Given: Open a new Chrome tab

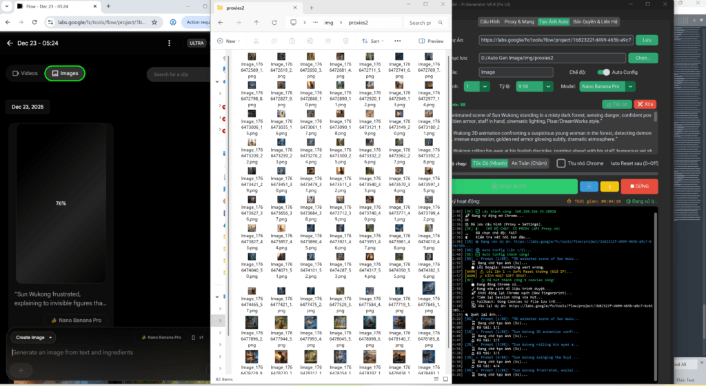Looking at the screenshot, I should pos(108,6).
